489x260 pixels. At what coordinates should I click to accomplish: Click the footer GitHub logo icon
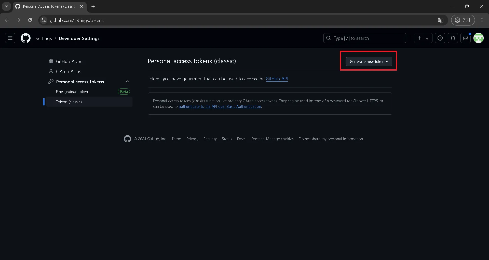[127, 139]
